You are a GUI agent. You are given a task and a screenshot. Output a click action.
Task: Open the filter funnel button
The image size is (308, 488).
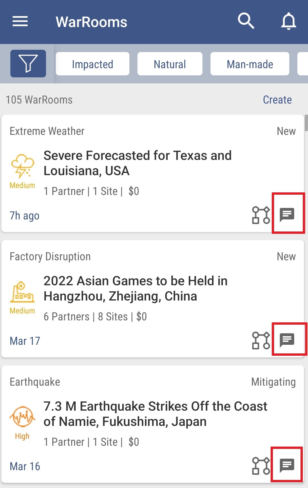click(x=28, y=64)
